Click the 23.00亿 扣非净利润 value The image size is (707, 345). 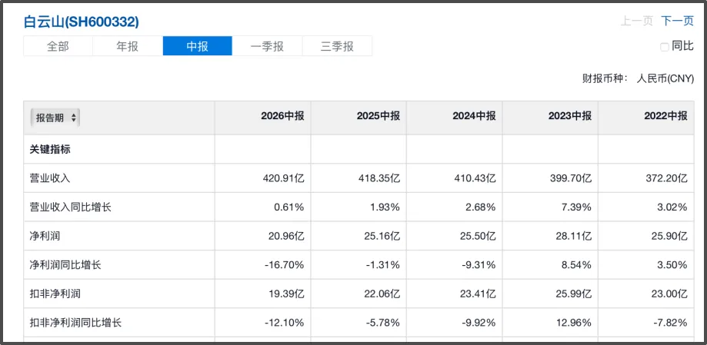point(669,294)
